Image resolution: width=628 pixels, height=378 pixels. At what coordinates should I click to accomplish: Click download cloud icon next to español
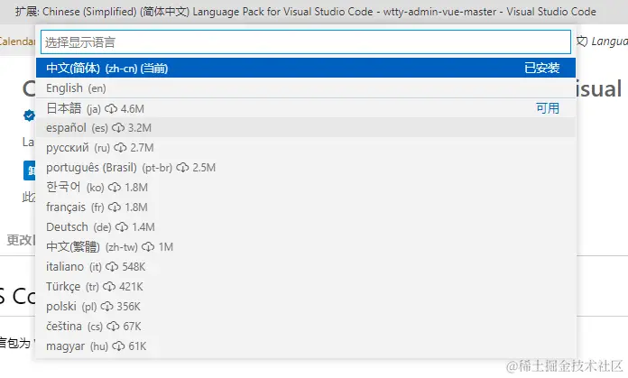[x=118, y=128]
